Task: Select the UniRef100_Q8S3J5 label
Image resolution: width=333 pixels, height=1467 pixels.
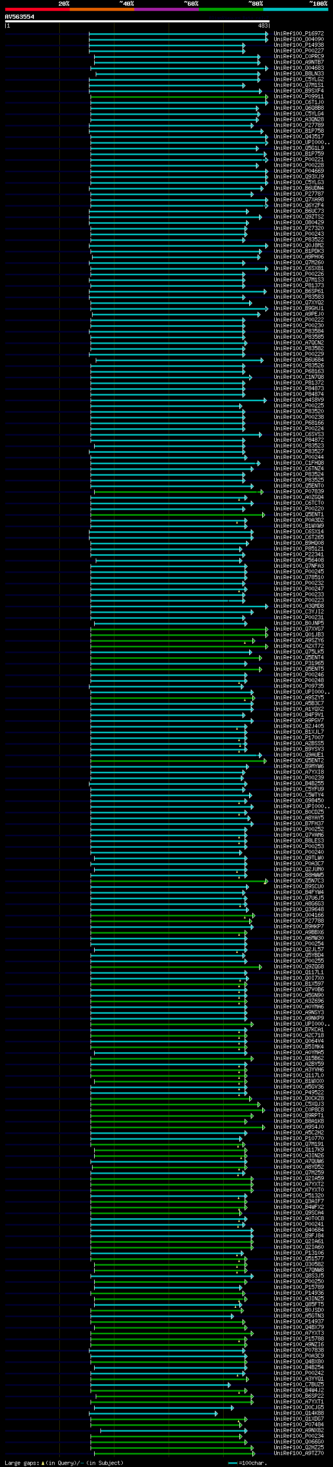Action: coord(298,1275)
